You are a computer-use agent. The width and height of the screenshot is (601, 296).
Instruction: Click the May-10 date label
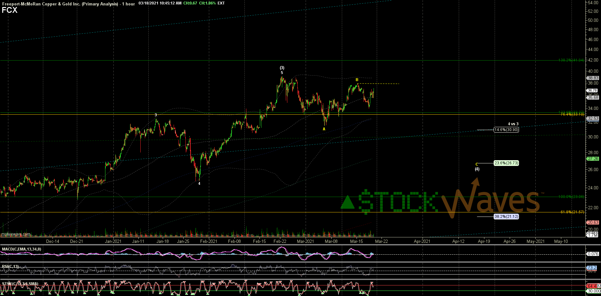tap(561, 241)
